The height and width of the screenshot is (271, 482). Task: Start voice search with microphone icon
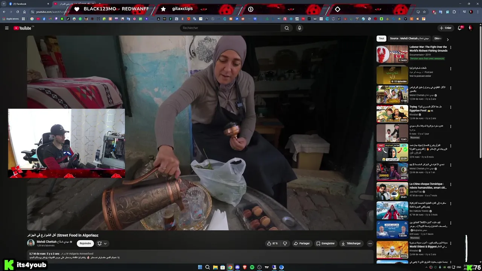(x=299, y=28)
